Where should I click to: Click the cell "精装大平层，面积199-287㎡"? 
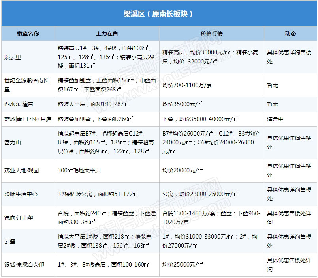(93, 104)
